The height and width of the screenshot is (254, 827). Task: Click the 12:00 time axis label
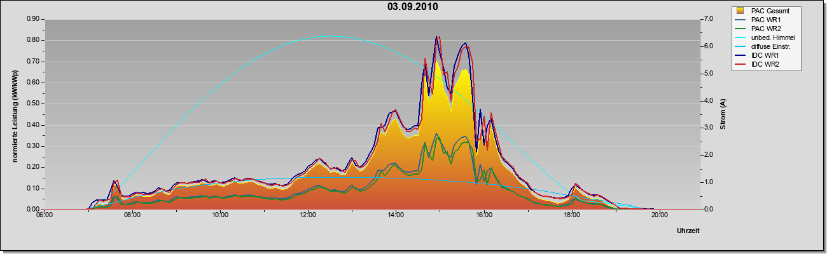(308, 215)
